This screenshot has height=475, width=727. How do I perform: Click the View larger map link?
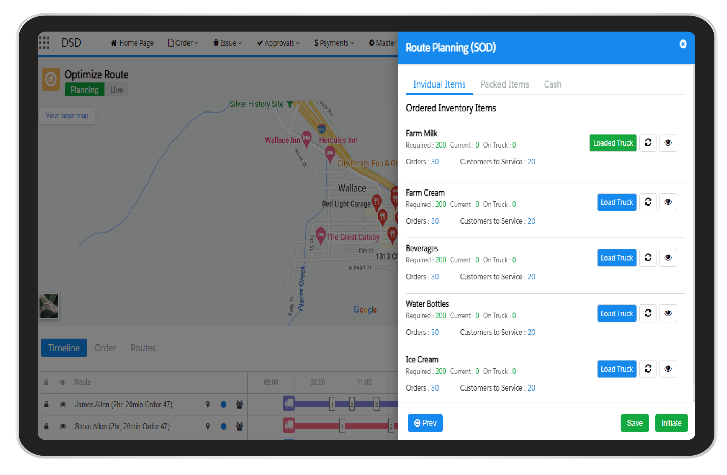pos(67,115)
